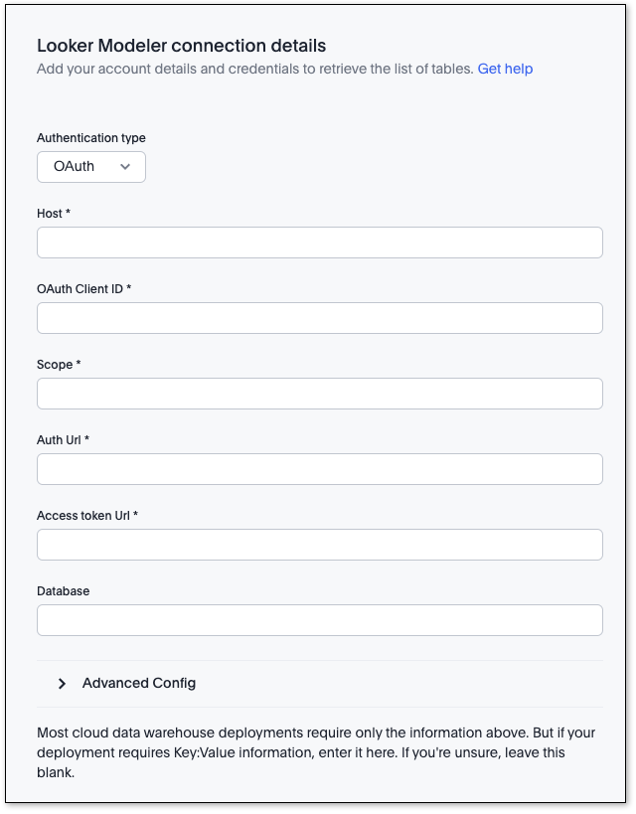Click the chevron inside the OAuth selector

tap(127, 167)
